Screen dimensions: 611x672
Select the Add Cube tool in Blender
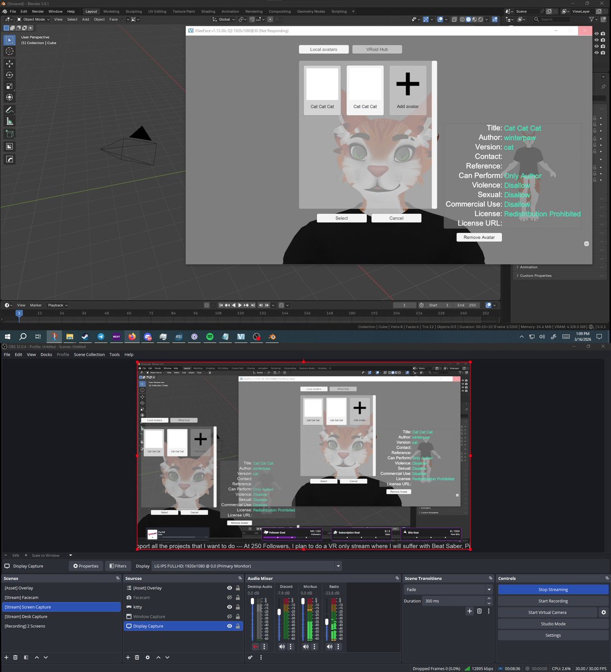pos(10,134)
